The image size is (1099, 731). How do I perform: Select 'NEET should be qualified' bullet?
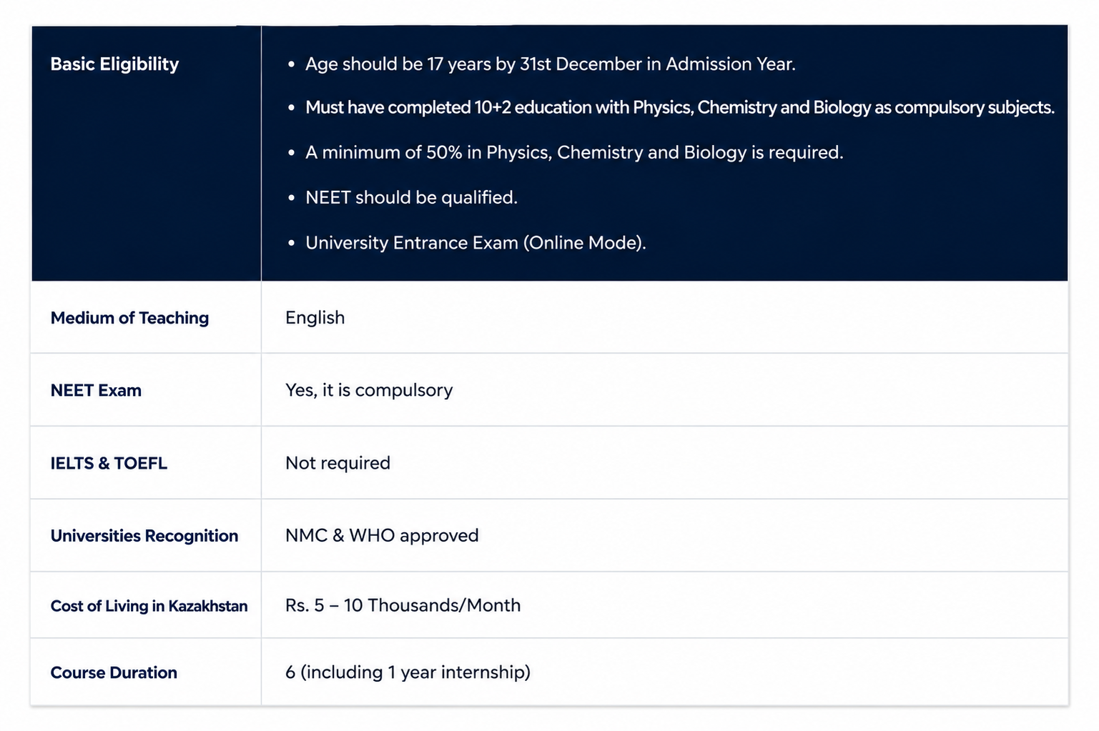pos(411,197)
